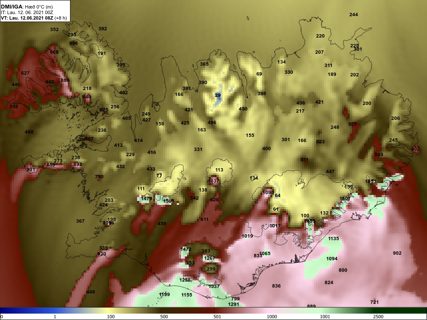Viewport: 427px width, 320px height.
Task: Click the map value "1135"
Action: [x=333, y=239]
